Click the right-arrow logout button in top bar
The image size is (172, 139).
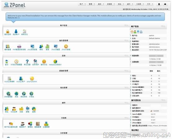pyautogui.click(x=165, y=4)
